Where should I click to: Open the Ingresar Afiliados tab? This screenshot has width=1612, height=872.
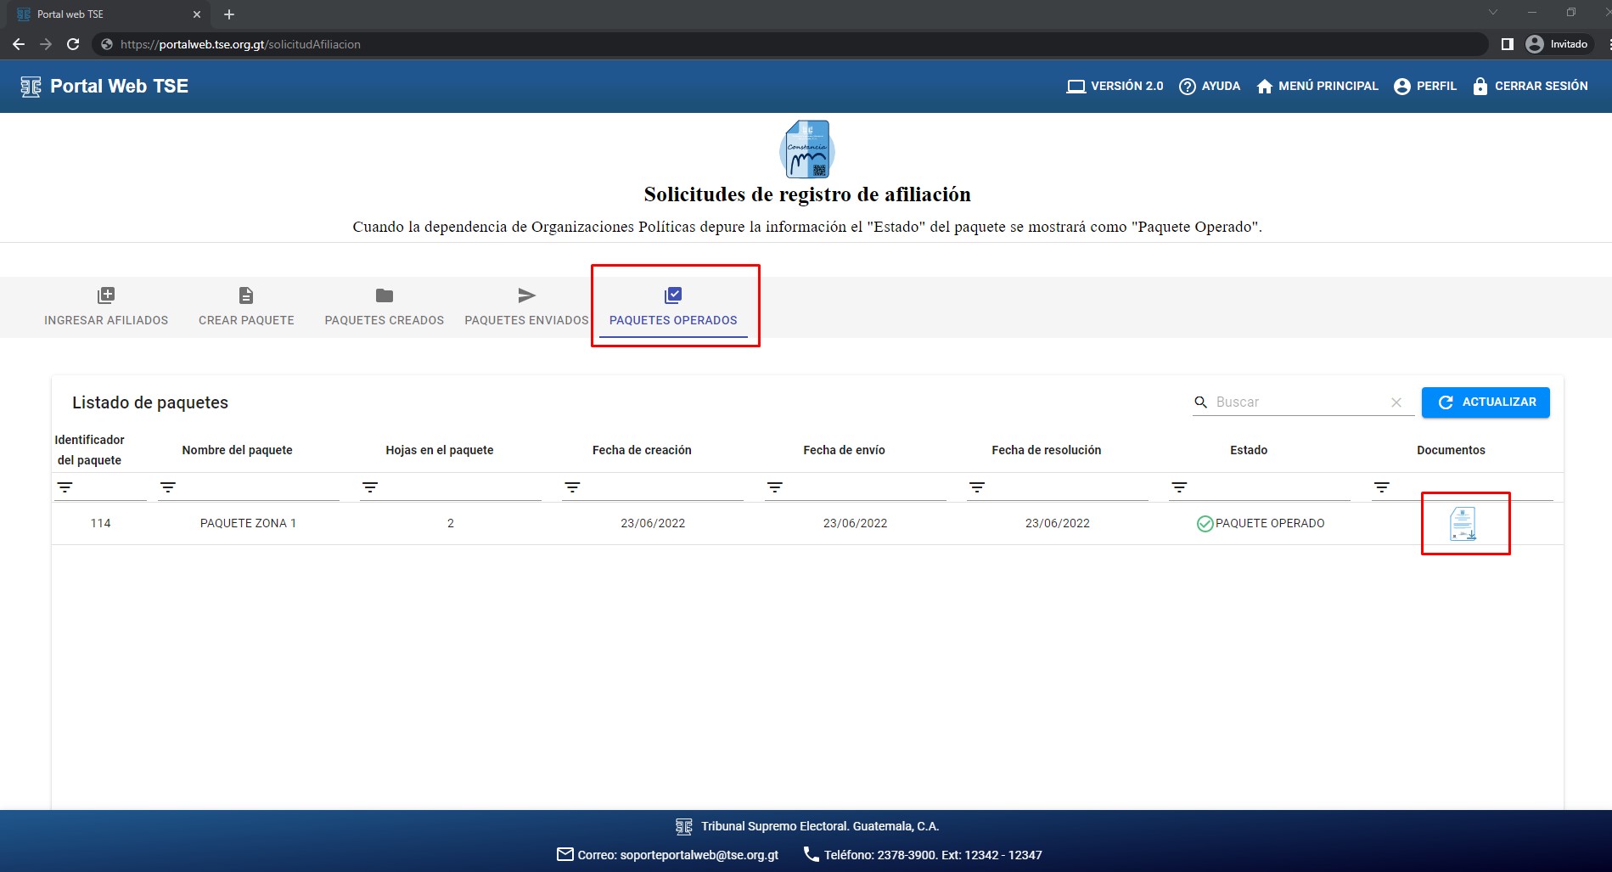point(106,307)
